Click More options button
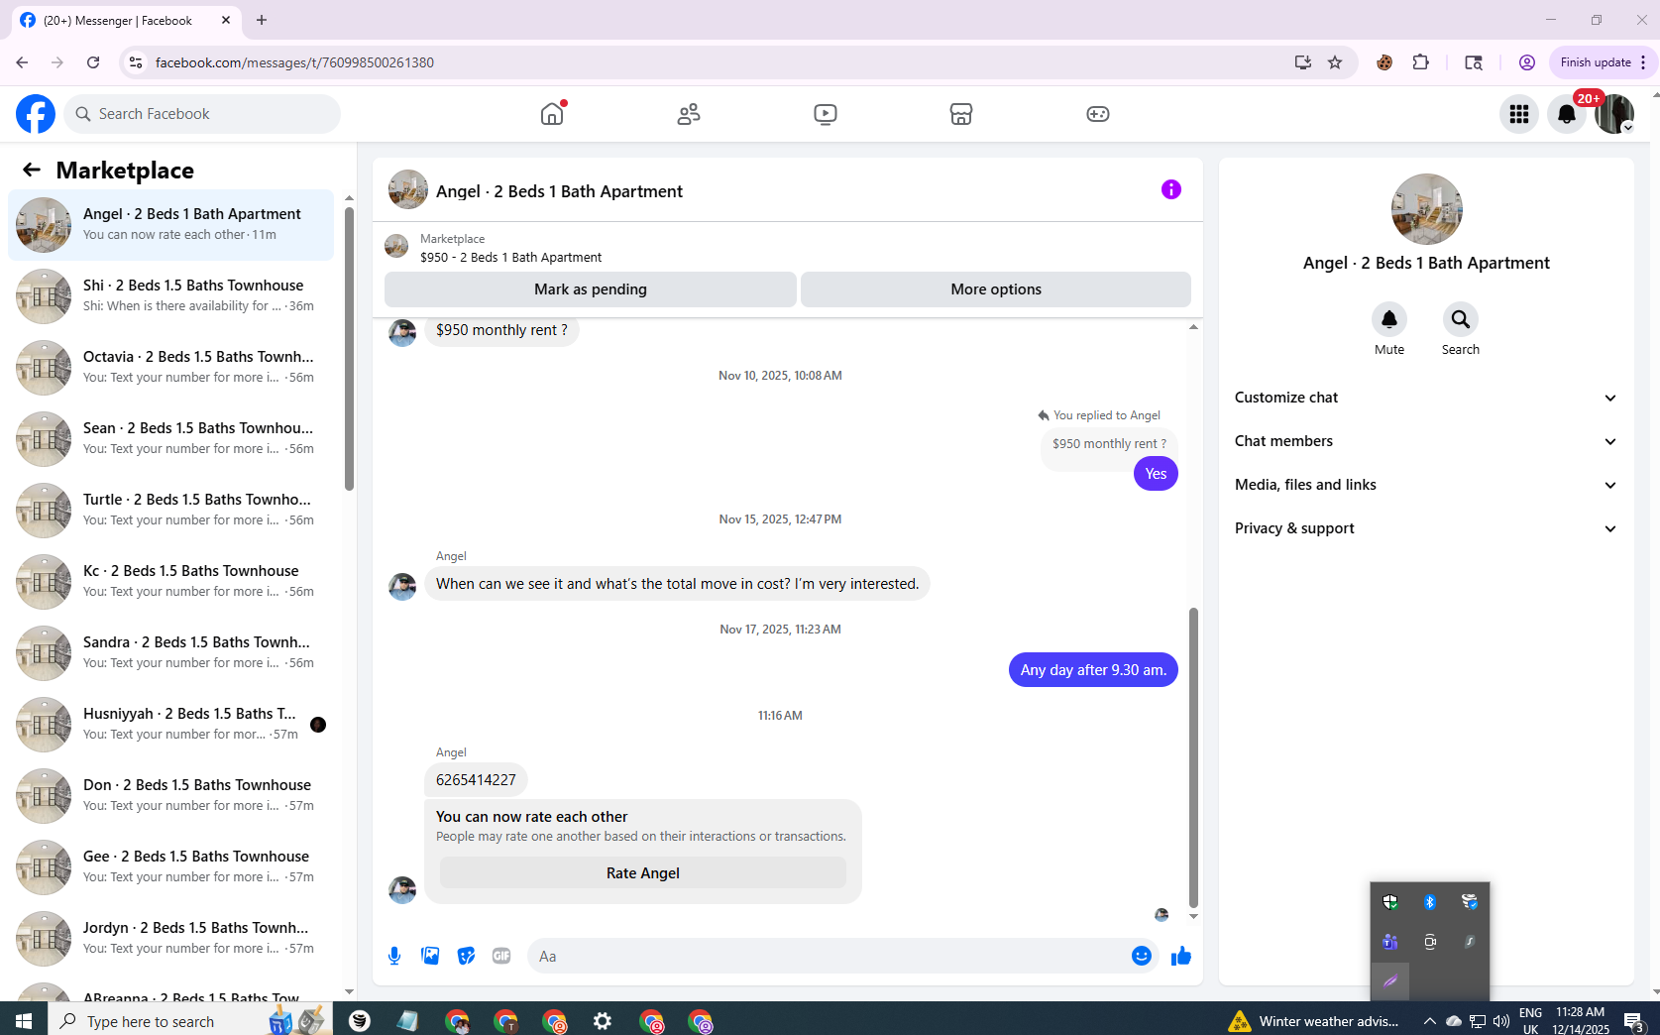The height and width of the screenshot is (1035, 1660). [996, 289]
